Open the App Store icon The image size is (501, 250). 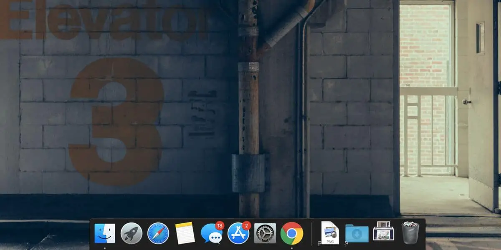point(238,234)
